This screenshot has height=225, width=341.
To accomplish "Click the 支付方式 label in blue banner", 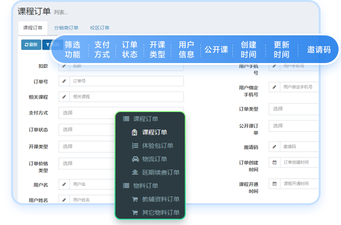I will click(x=102, y=49).
